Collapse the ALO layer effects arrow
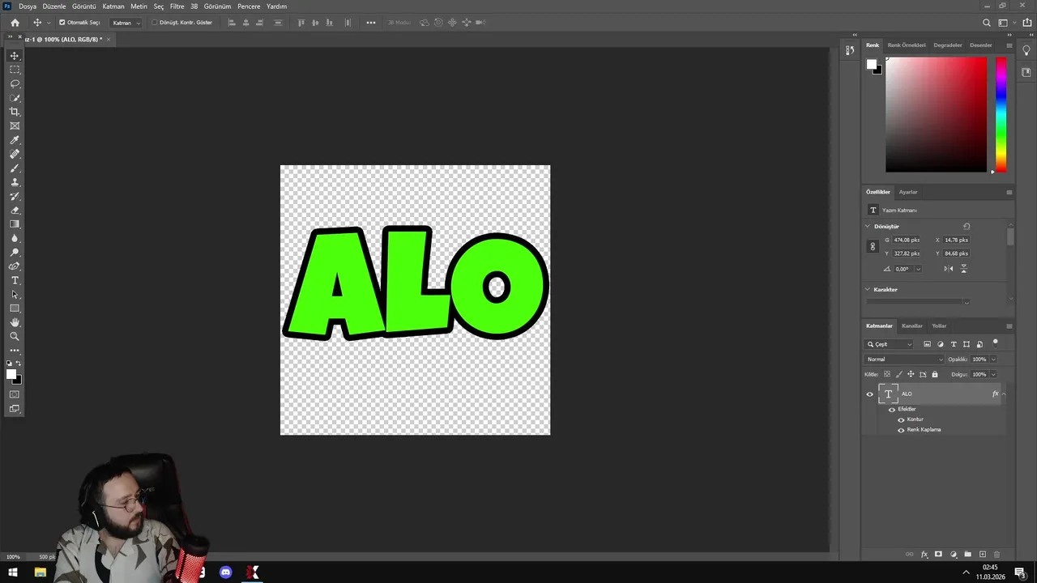The height and width of the screenshot is (583, 1037). click(x=1004, y=394)
